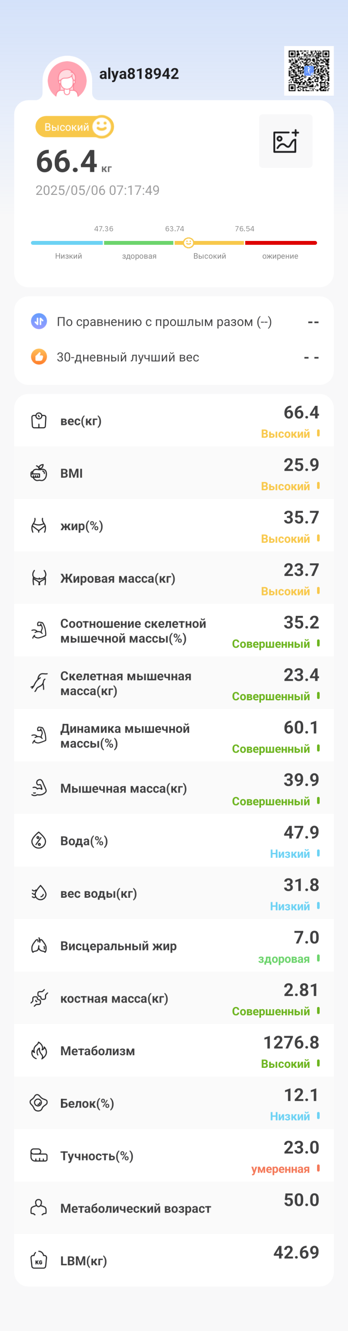The image size is (348, 1331).
Task: Open the Тучность(%) row
Action: coord(174,1156)
